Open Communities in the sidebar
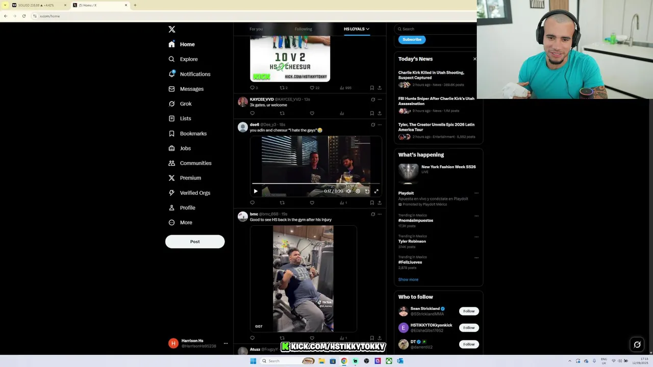This screenshot has height=367, width=653. pos(190,163)
